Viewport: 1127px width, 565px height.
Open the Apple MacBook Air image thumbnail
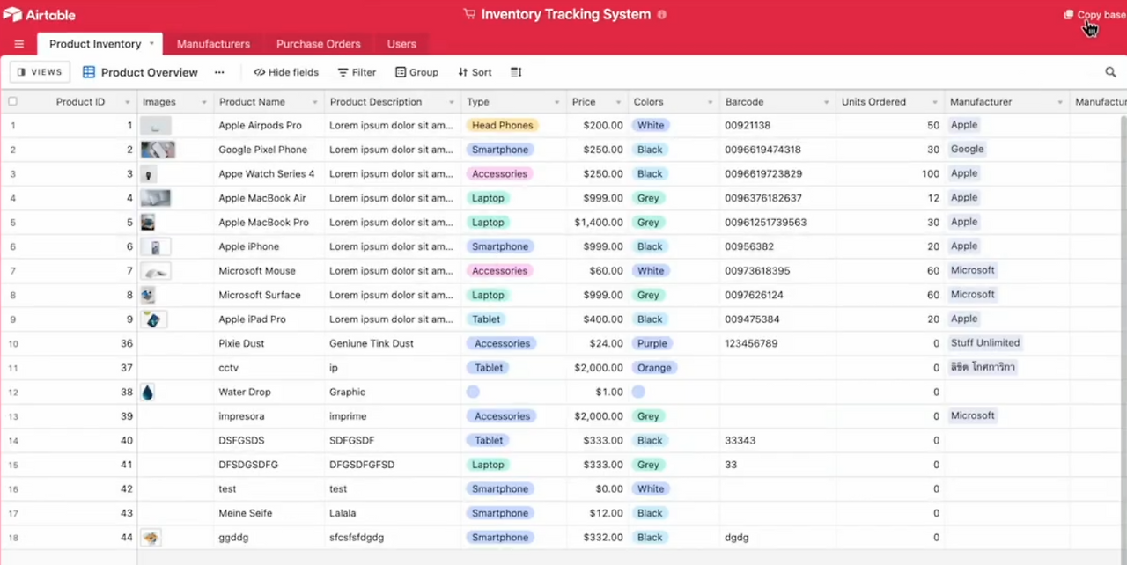[x=156, y=198]
